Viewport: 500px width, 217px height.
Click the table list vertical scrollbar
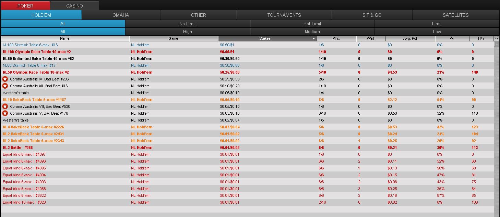pos(497,129)
